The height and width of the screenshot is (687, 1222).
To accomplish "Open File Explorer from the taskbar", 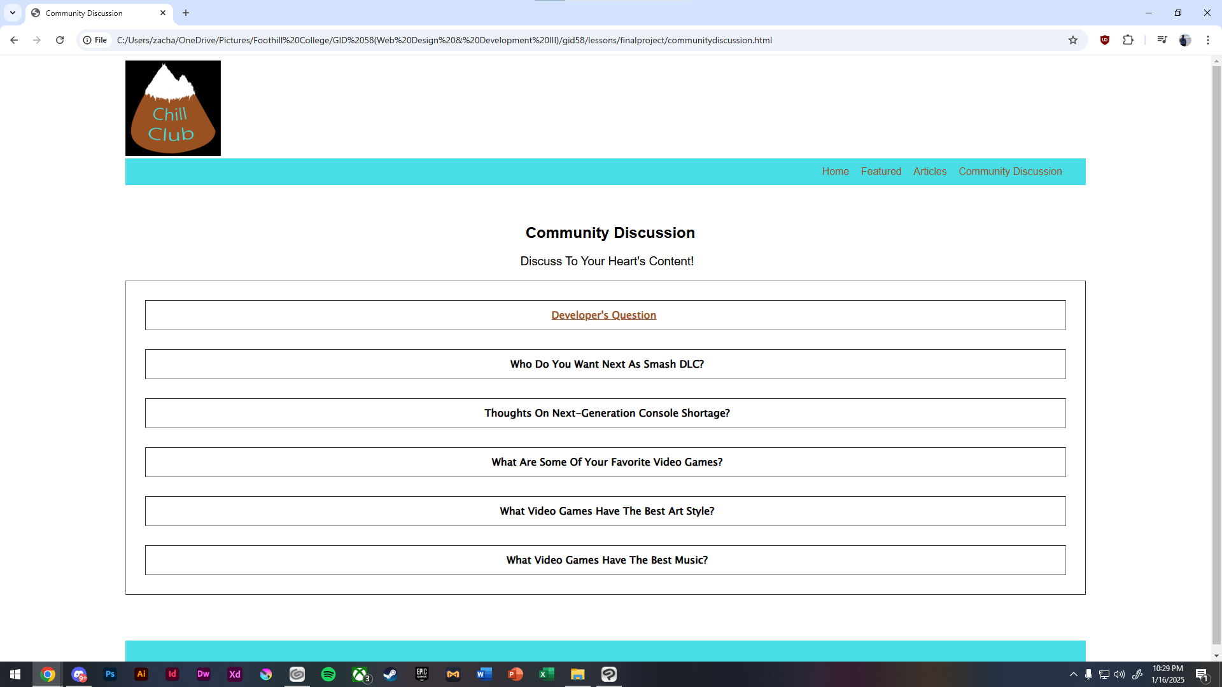I will pyautogui.click(x=578, y=674).
